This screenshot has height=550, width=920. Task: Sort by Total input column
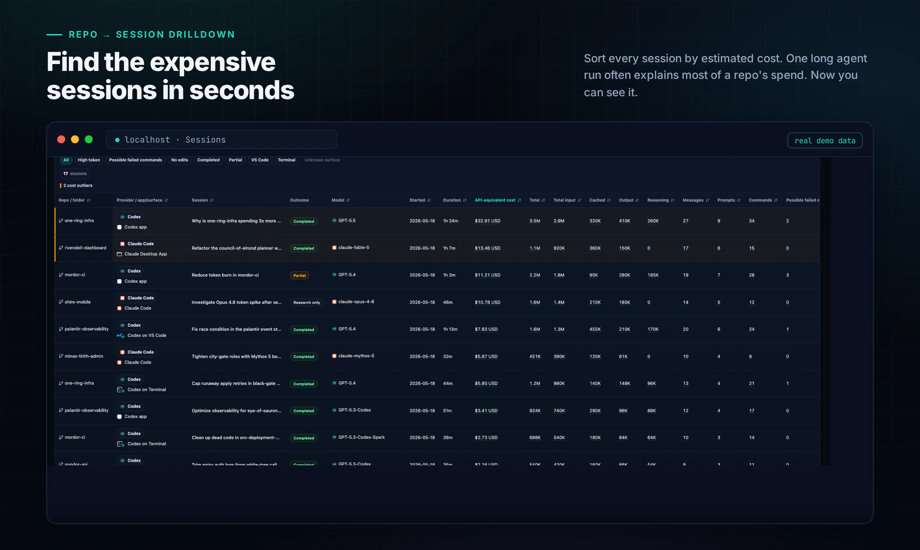point(567,200)
